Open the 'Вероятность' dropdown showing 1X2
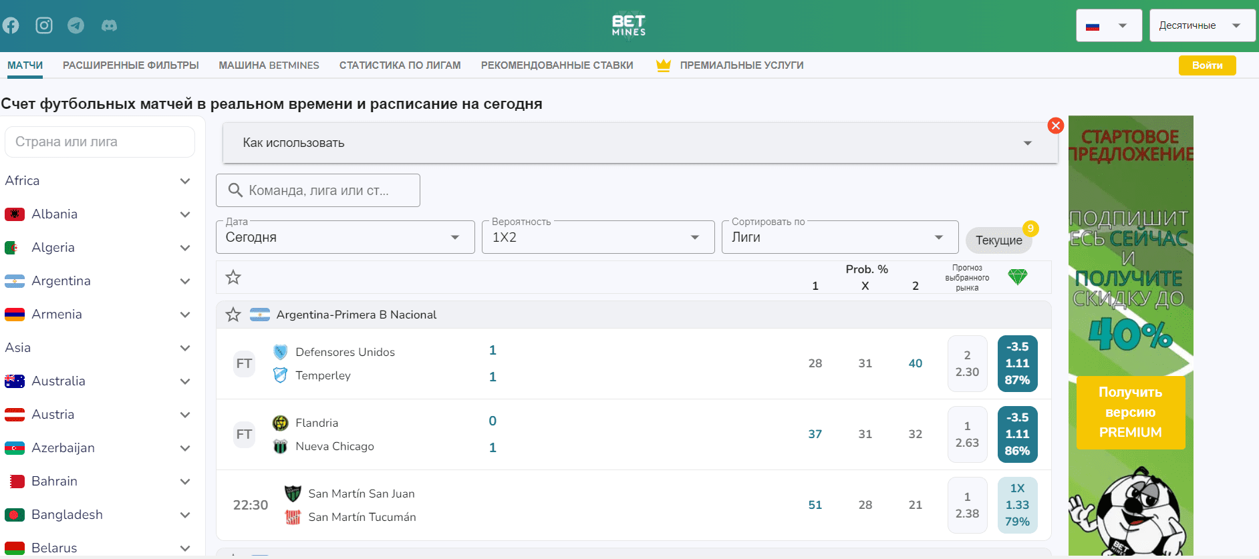 click(597, 237)
